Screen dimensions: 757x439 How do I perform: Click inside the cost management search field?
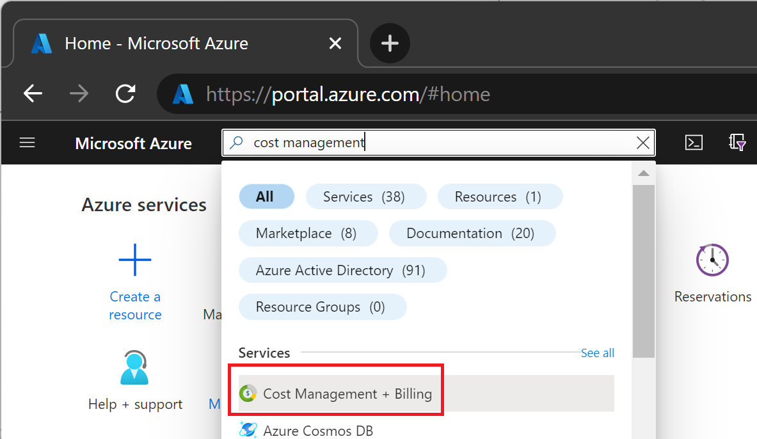435,143
